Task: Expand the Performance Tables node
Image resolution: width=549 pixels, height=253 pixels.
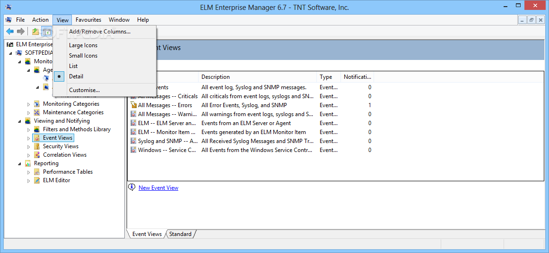Action: coord(29,172)
